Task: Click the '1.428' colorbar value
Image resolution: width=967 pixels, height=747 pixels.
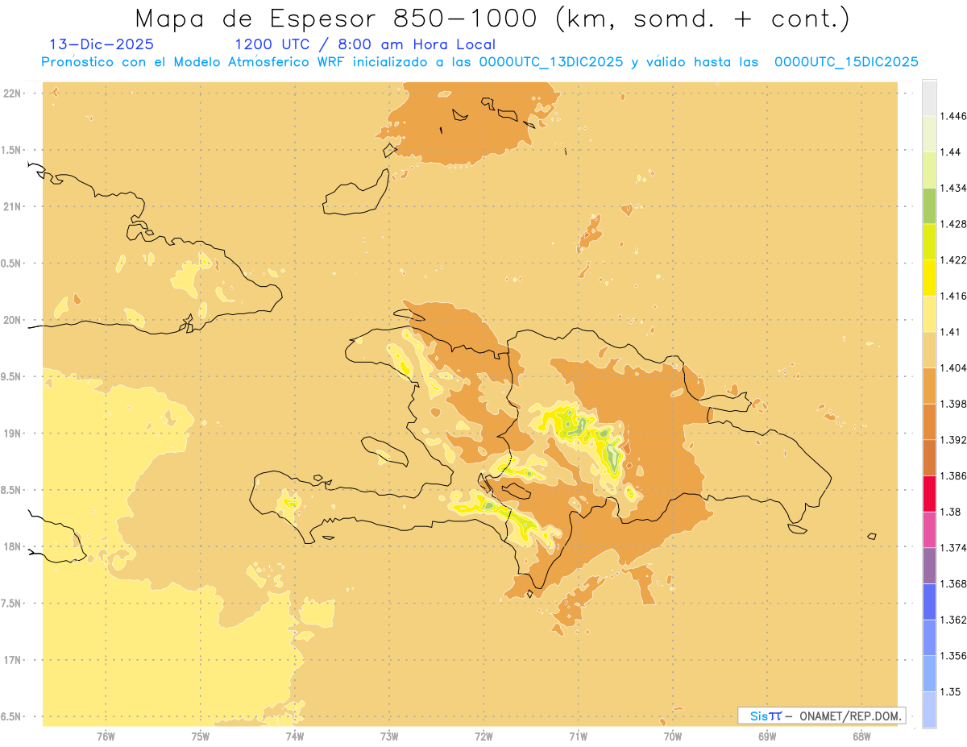Action: pos(954,224)
